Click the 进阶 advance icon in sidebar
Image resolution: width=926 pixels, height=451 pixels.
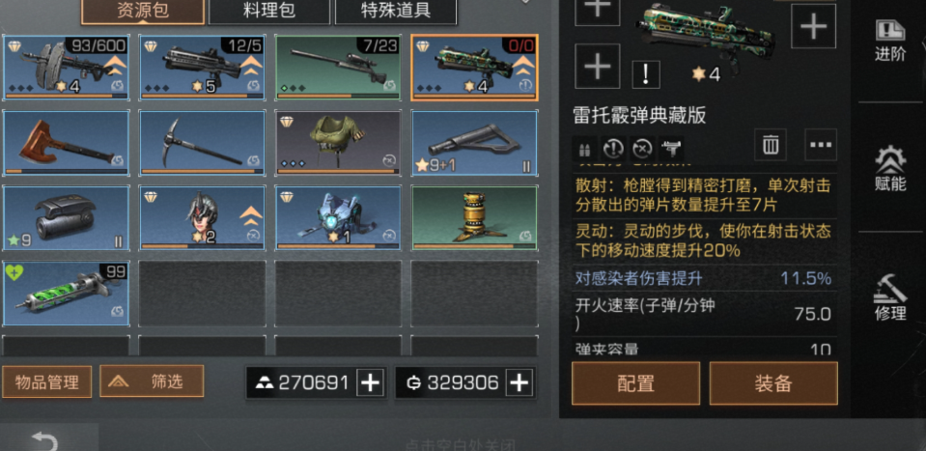[x=890, y=40]
